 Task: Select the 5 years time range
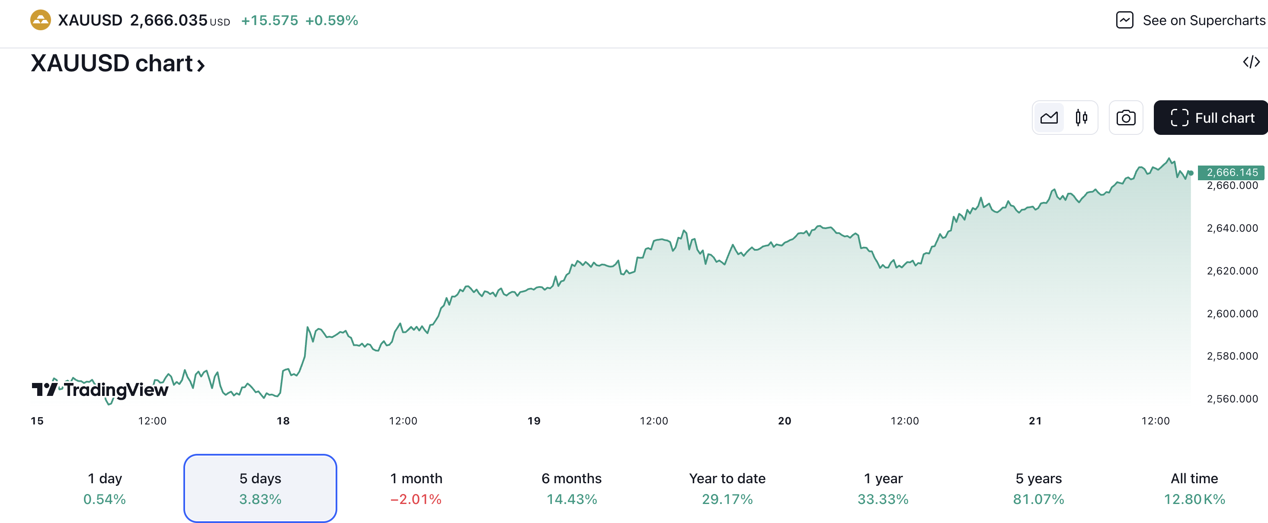[x=1037, y=488]
